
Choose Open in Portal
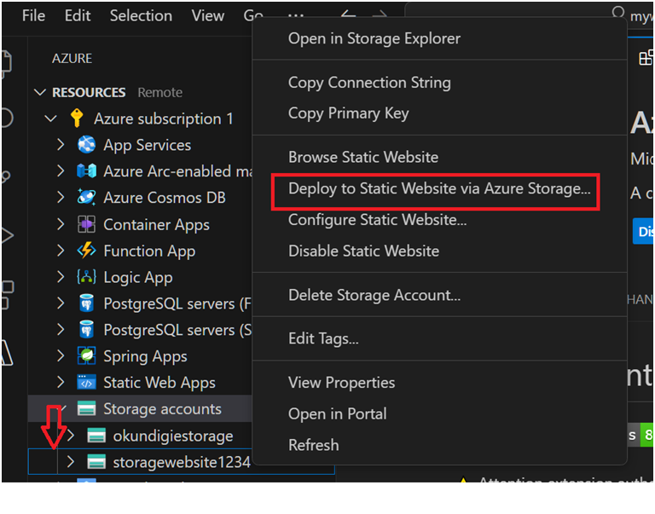[x=439, y=413]
